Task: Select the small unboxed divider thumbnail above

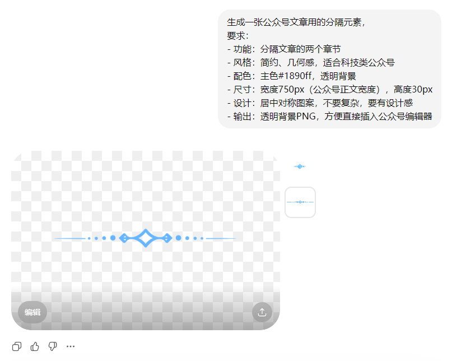Action: 300,166
